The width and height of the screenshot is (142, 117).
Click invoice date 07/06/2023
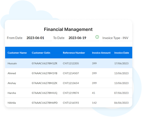tap(121, 93)
